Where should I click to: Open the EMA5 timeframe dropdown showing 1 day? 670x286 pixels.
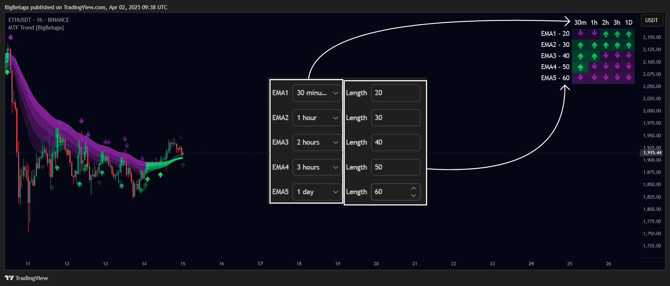point(317,192)
